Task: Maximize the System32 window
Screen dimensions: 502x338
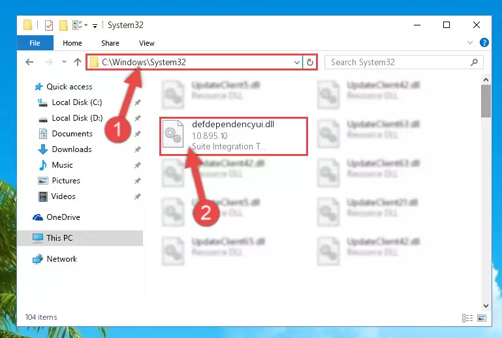Action: coord(447,25)
